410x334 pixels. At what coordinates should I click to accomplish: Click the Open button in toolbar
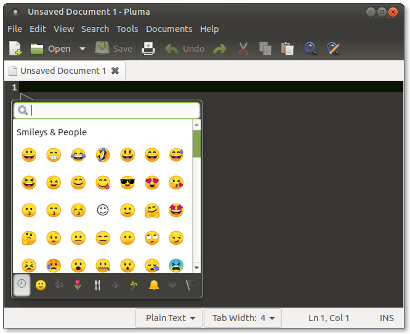[50, 49]
